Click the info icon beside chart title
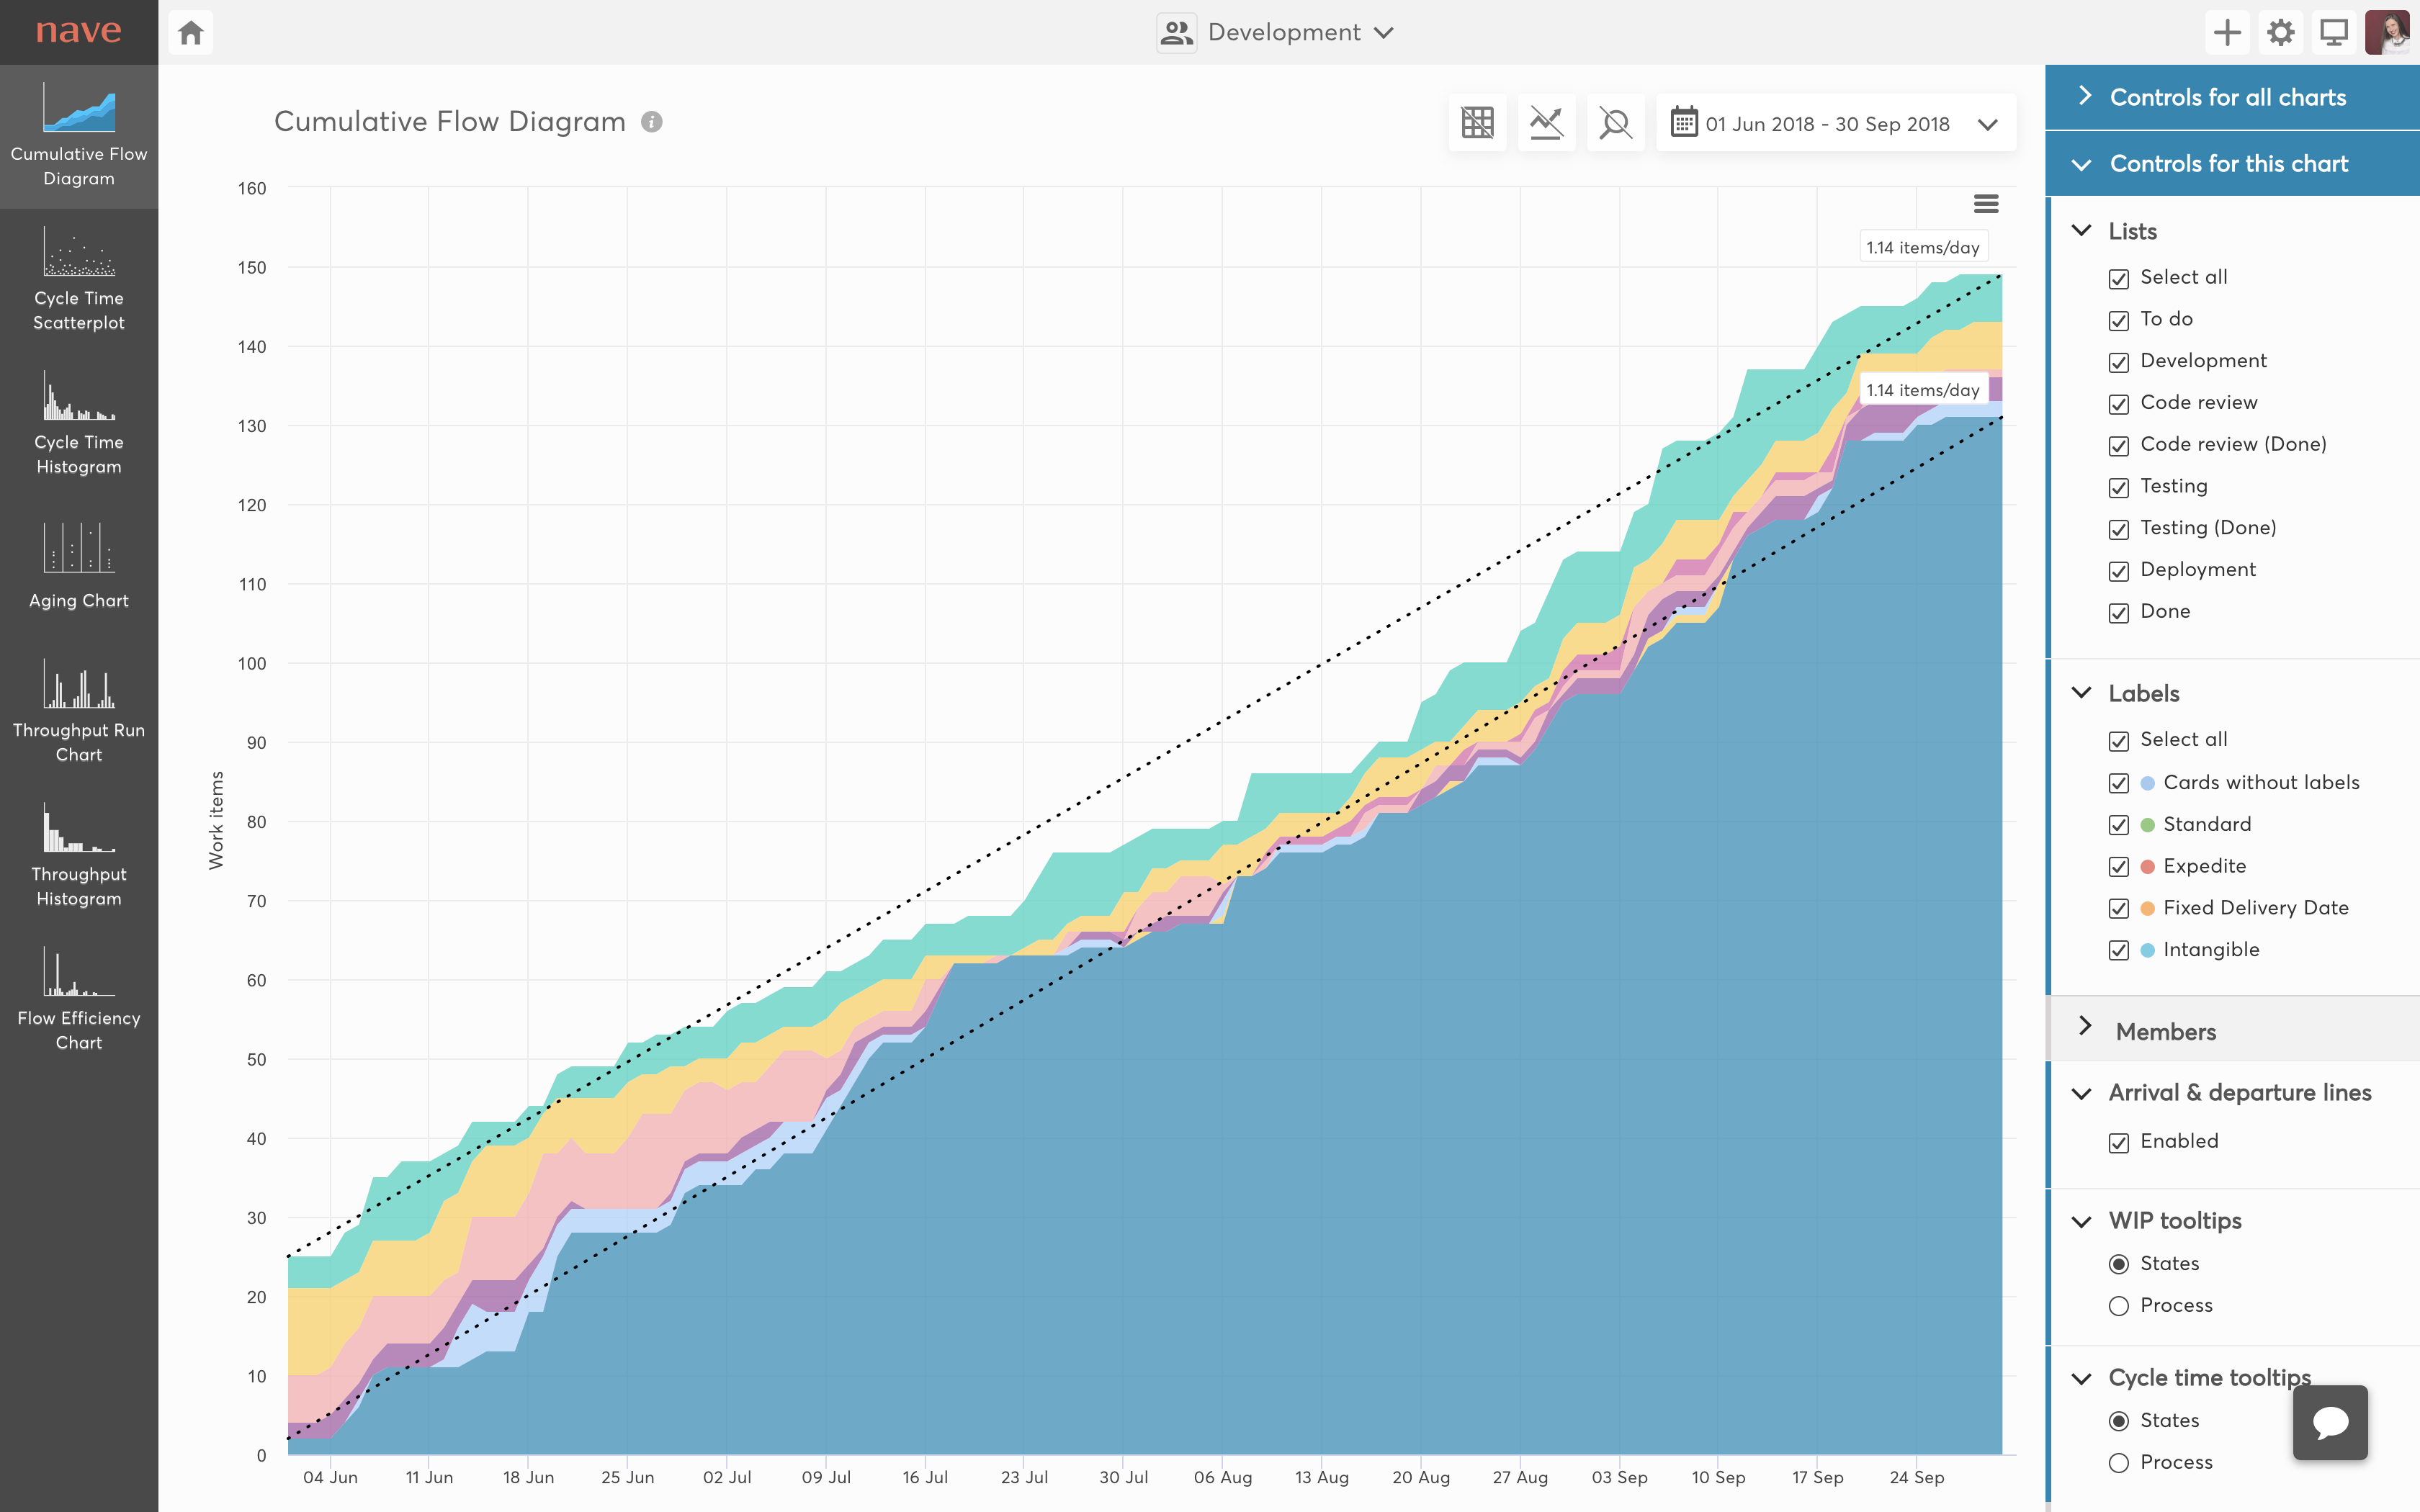The height and width of the screenshot is (1512, 2420). pos(652,122)
